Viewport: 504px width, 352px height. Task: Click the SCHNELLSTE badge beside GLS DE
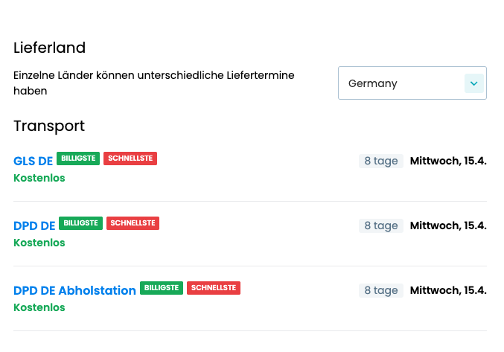point(130,159)
